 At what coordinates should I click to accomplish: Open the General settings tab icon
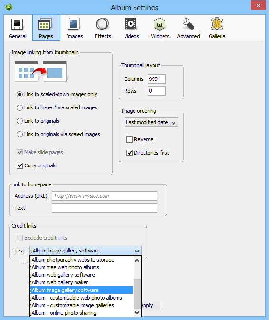pyautogui.click(x=17, y=25)
